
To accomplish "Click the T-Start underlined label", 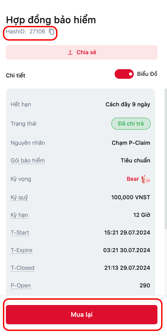I will click(20, 233).
